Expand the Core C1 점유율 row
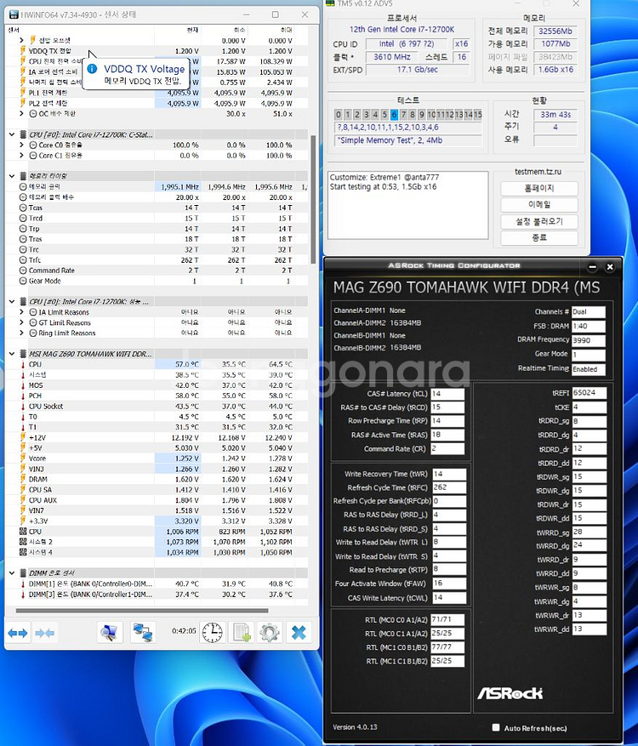Viewport: 638px width, 746px height. click(21, 155)
